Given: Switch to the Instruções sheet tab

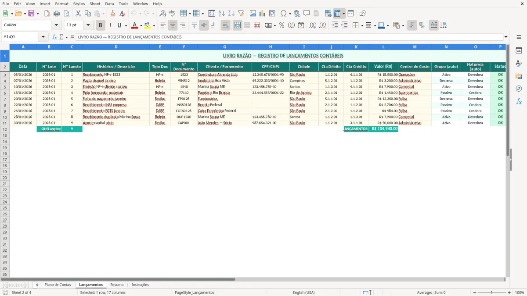Looking at the screenshot, I should pyautogui.click(x=140, y=285).
